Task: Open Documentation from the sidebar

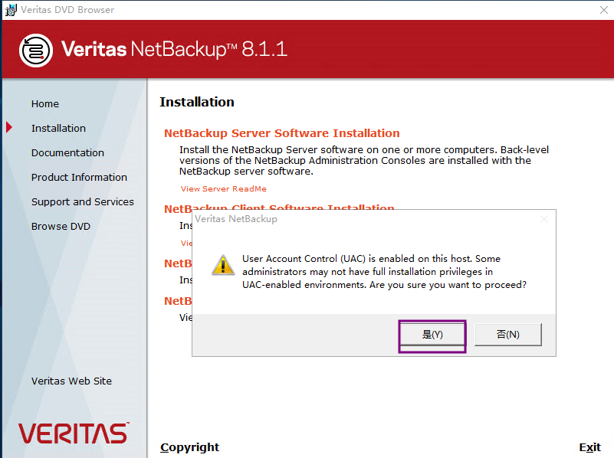Action: click(67, 153)
